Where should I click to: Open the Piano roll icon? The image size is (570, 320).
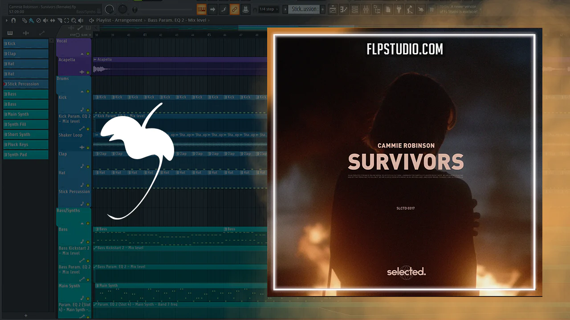pos(344,9)
